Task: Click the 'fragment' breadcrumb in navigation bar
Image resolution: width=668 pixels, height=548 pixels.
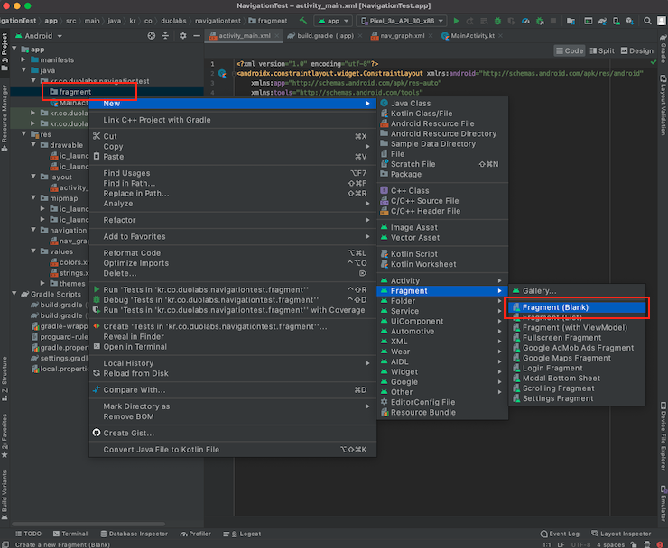Action: click(x=268, y=21)
